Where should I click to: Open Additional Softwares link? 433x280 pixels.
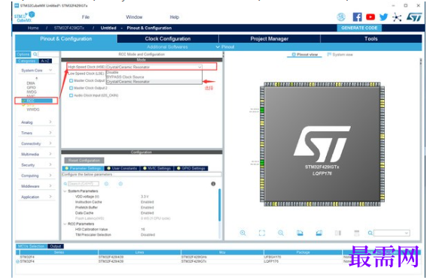click(167, 47)
